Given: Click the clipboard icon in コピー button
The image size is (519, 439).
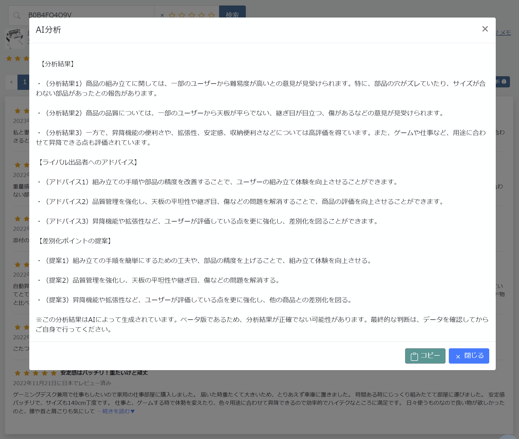Looking at the screenshot, I should click(x=414, y=356).
